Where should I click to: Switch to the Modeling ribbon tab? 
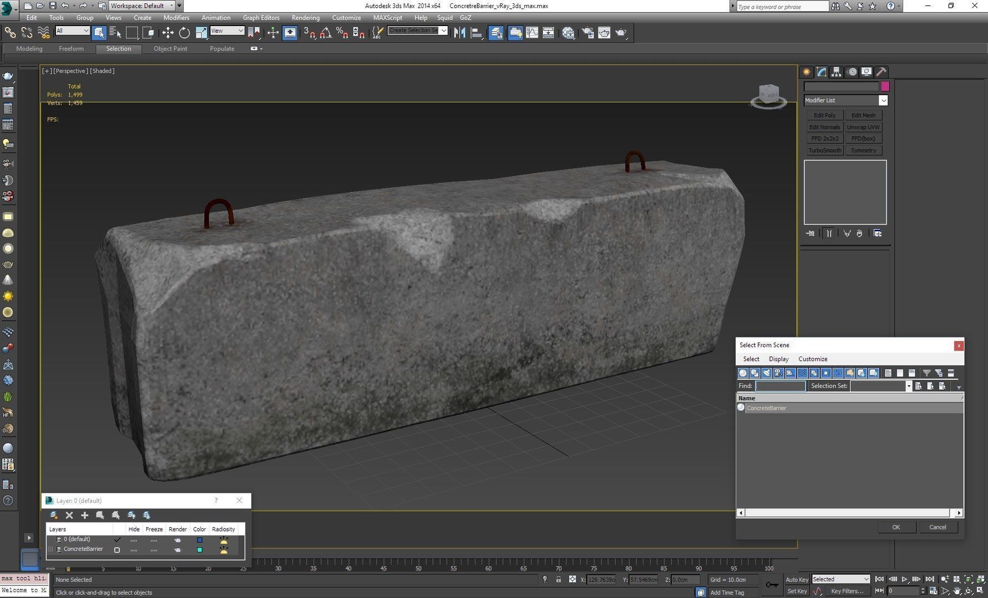pos(29,49)
